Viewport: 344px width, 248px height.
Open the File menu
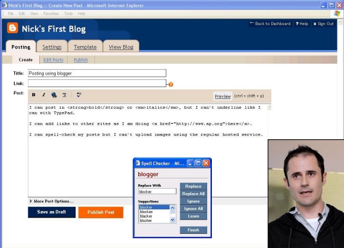click(10, 14)
